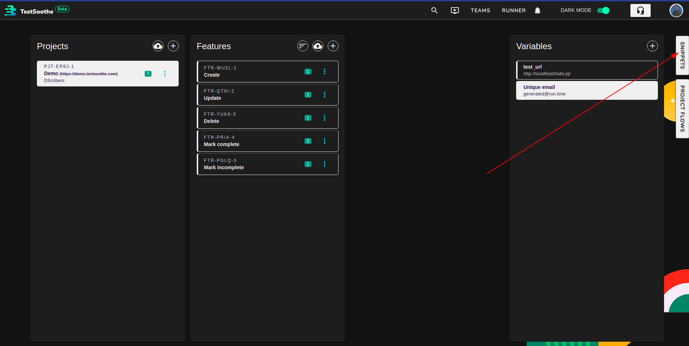Open the Mark incomplete feature
The height and width of the screenshot is (346, 689).
click(268, 164)
